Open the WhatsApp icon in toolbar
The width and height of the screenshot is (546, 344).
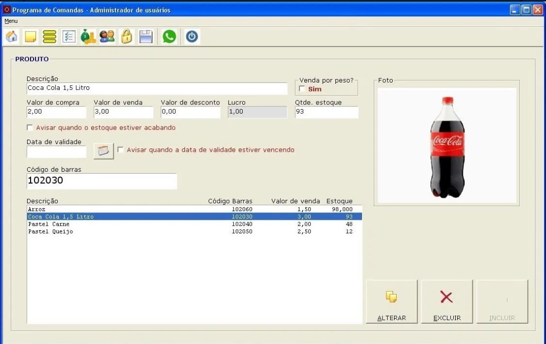pos(169,37)
